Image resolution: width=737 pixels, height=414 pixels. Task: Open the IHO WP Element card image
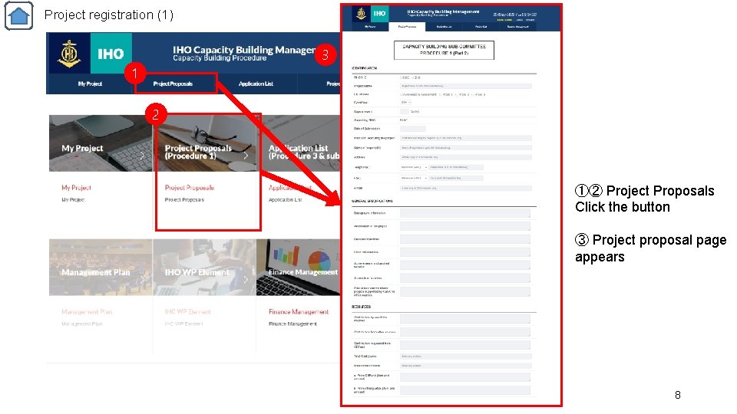(204, 268)
